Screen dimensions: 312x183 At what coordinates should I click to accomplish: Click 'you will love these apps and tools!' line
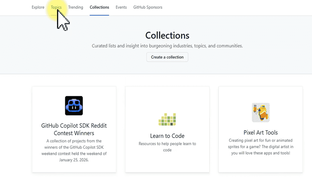coord(261,153)
